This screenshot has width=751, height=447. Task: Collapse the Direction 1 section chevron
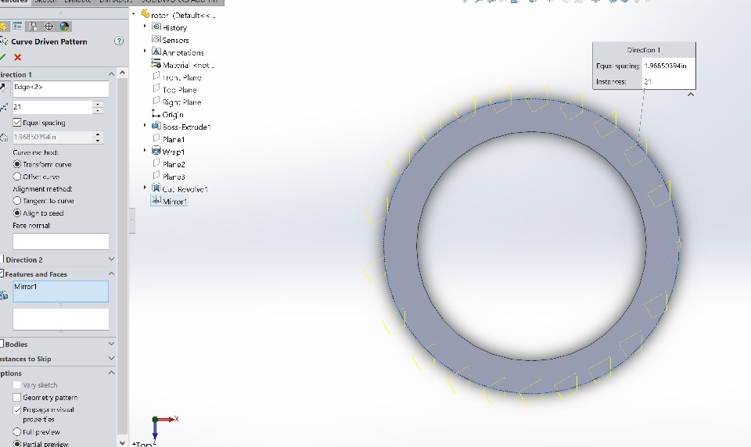111,74
